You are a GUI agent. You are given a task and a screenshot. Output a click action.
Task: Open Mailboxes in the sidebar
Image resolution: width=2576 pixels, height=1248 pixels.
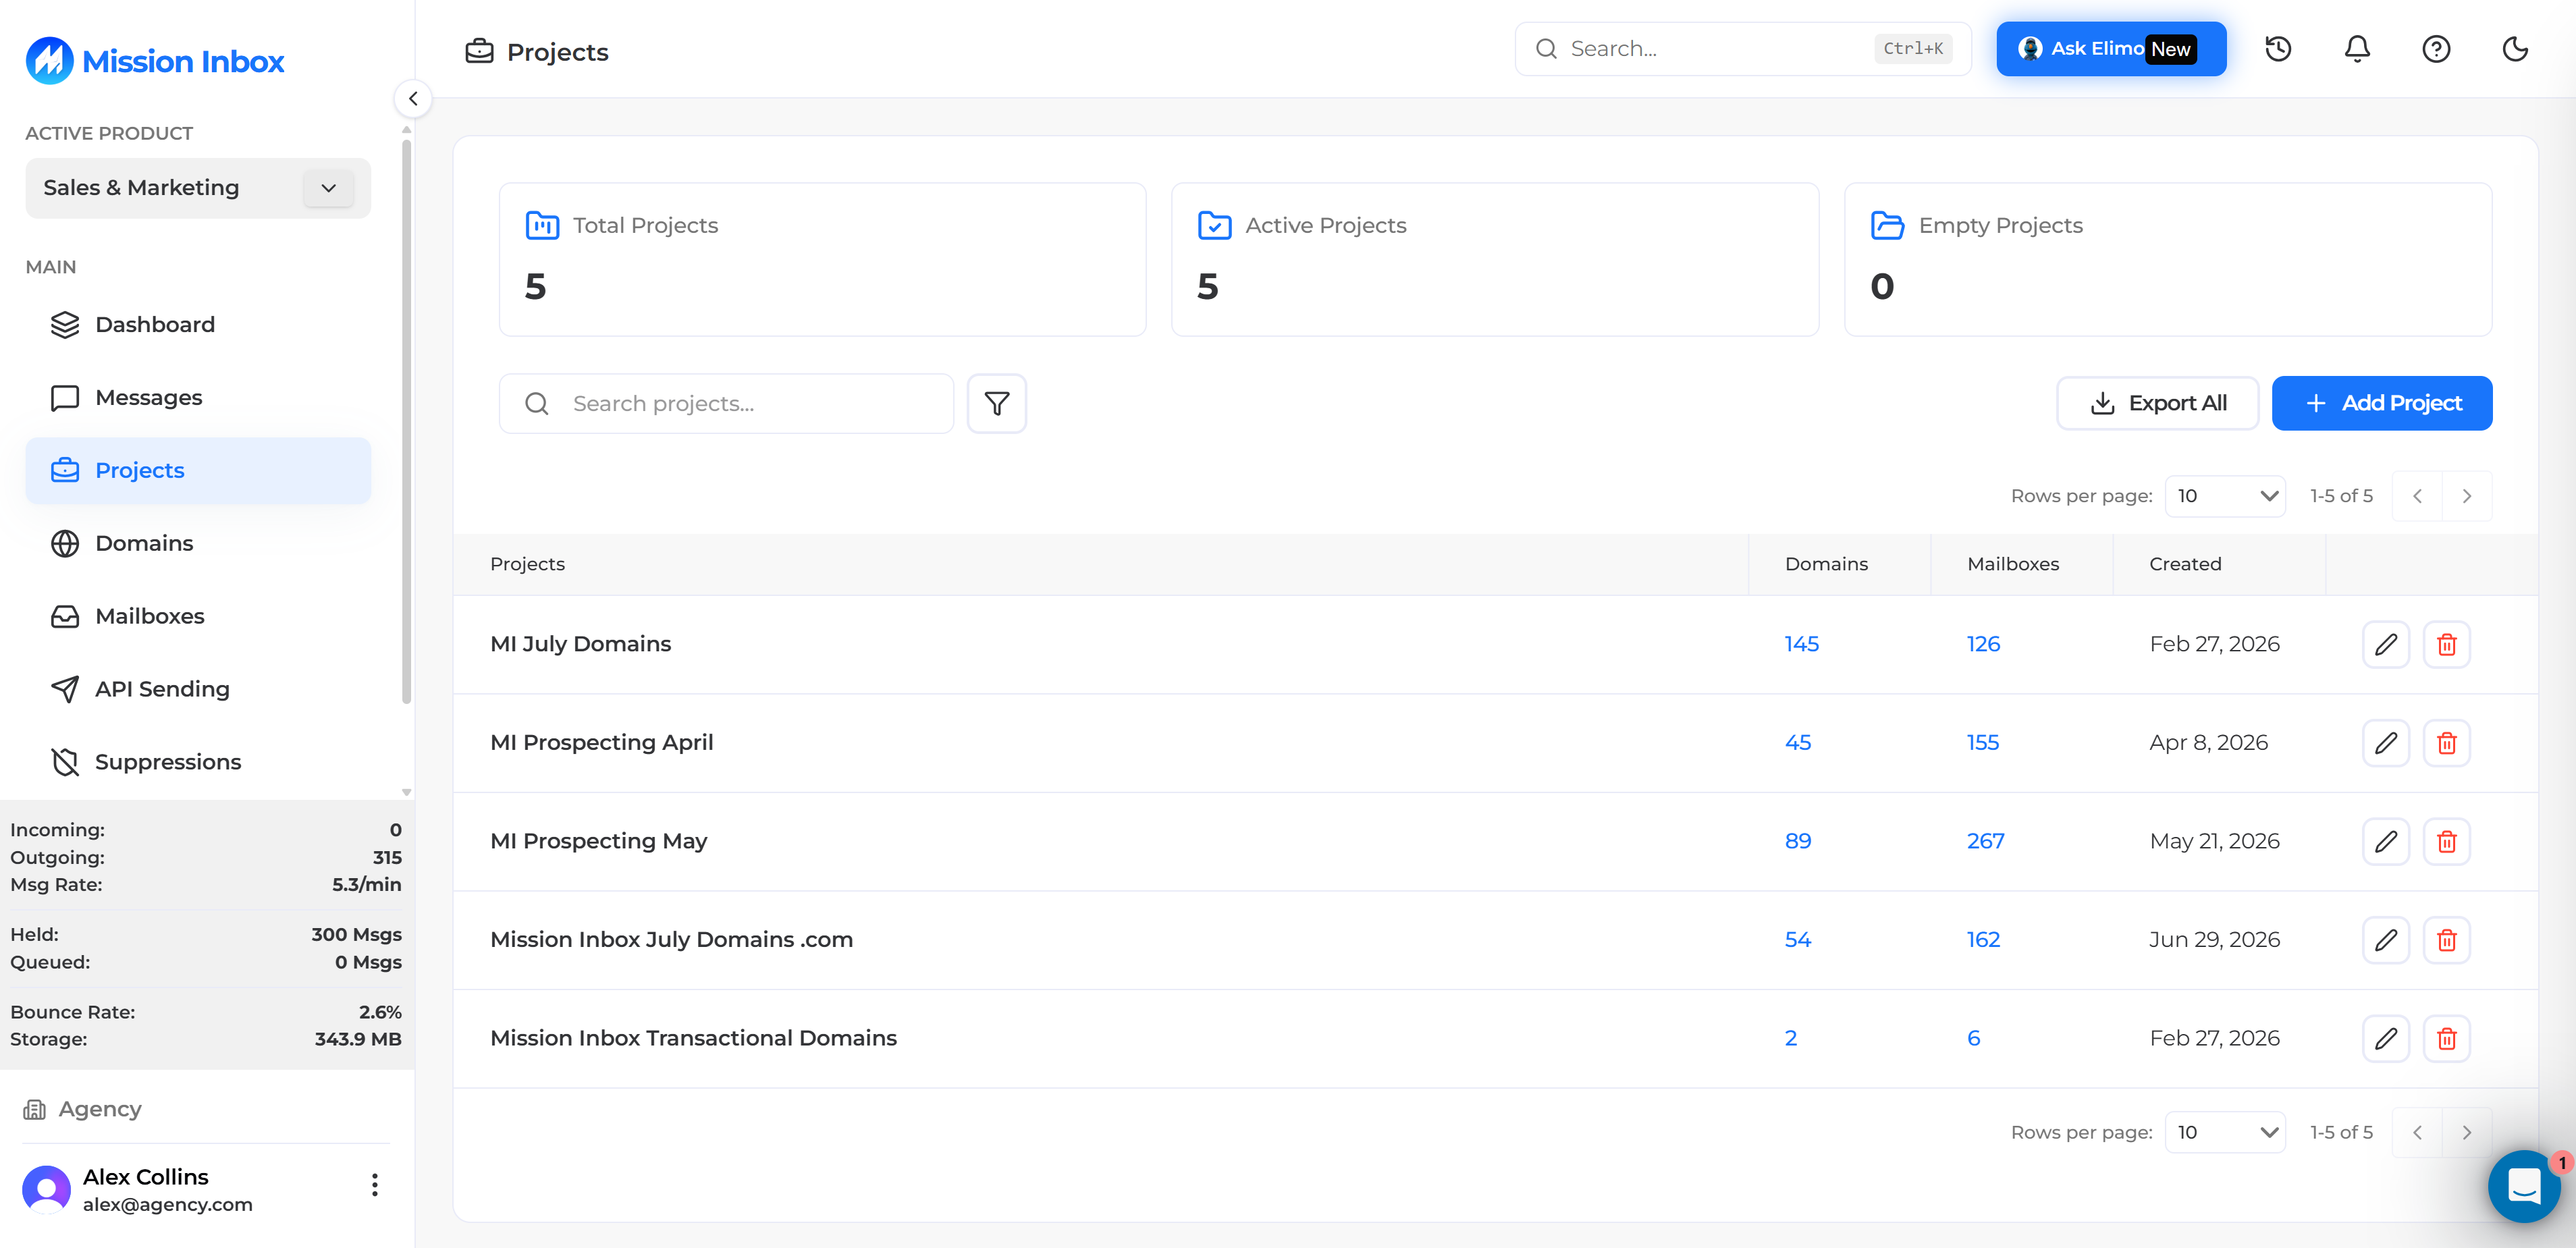tap(198, 617)
